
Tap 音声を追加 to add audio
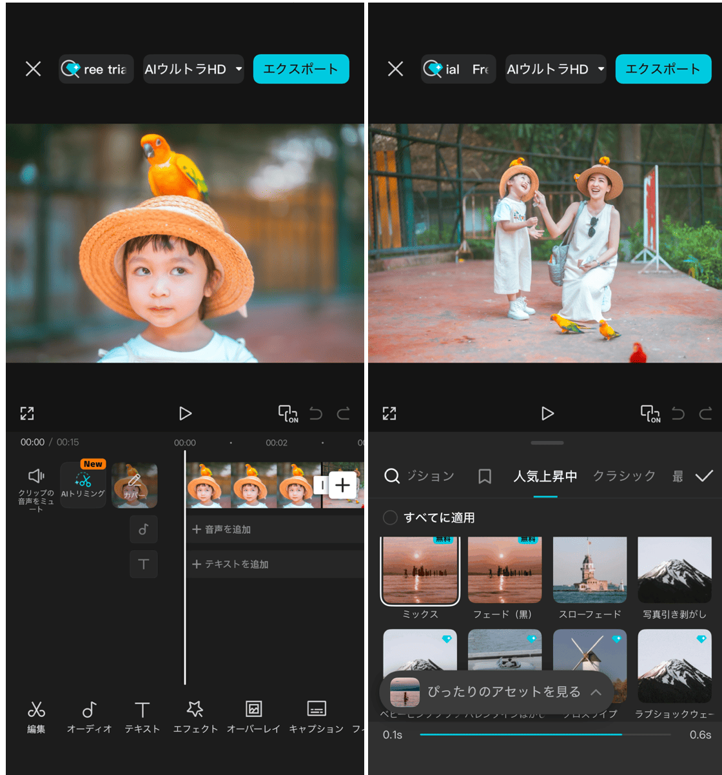click(221, 529)
